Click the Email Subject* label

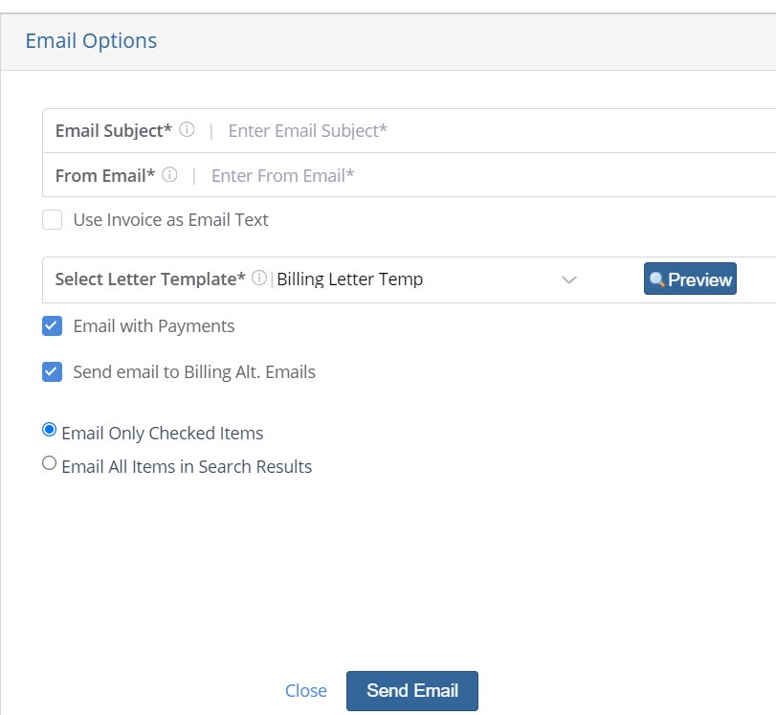113,131
